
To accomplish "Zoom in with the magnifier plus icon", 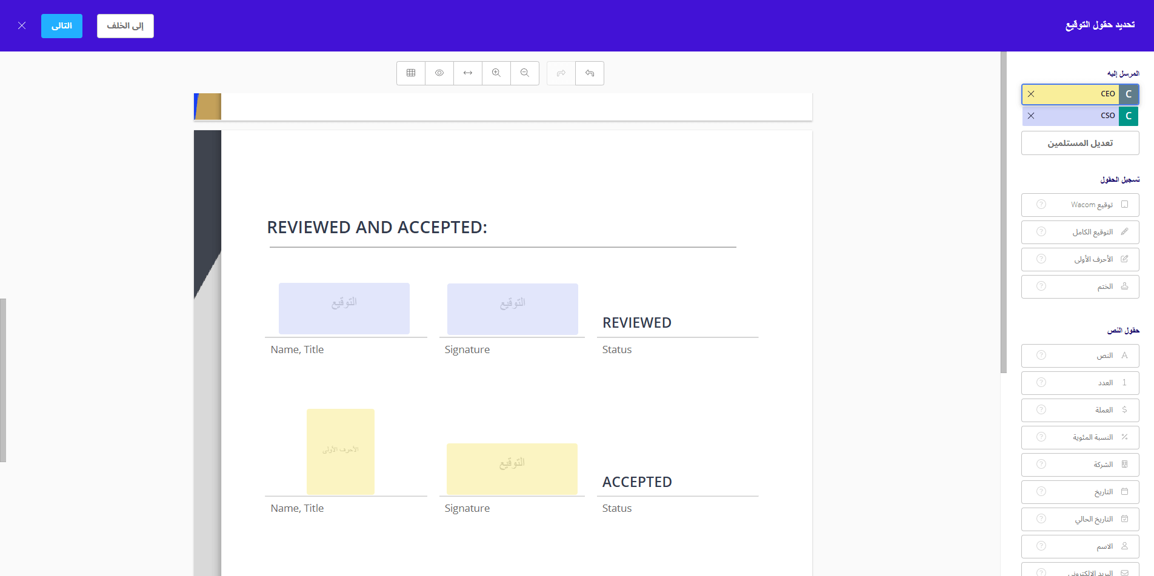I will coord(496,73).
